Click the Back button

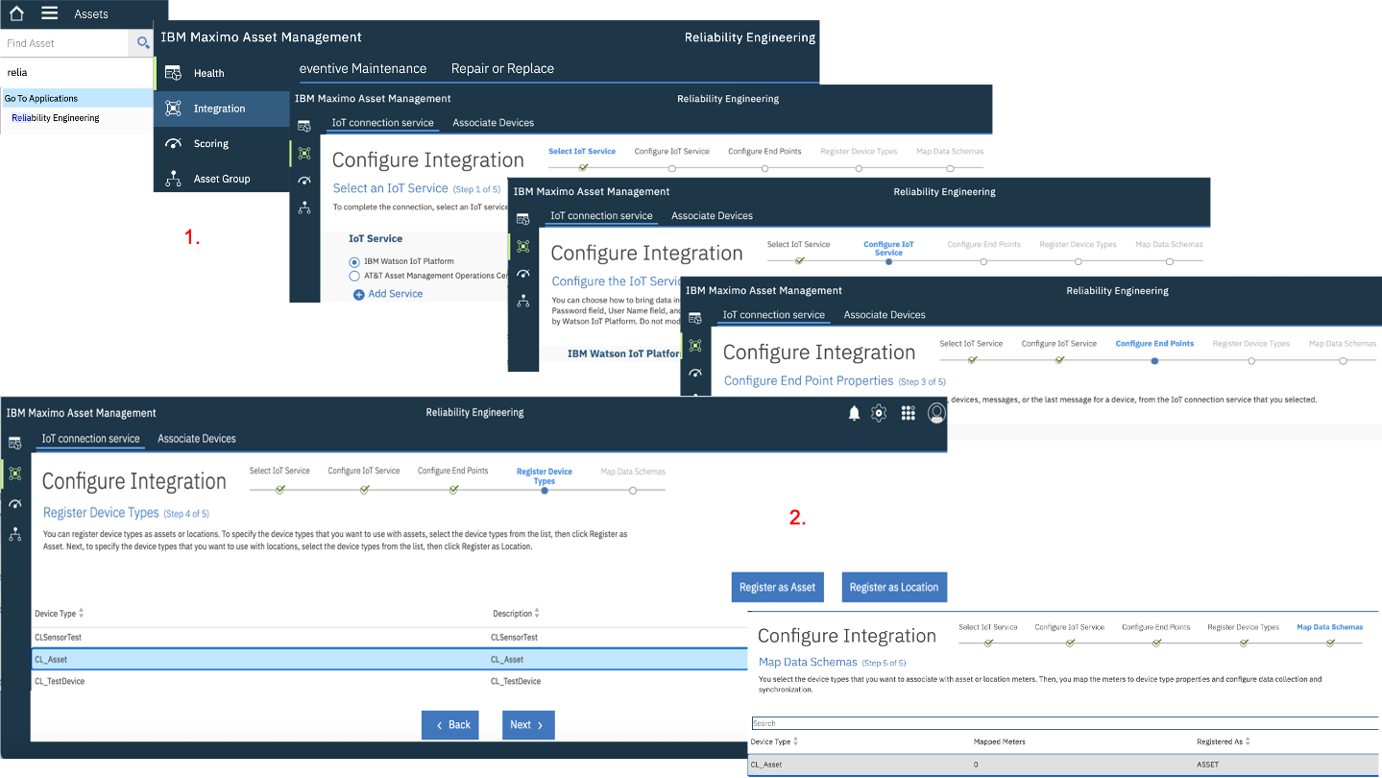point(450,725)
